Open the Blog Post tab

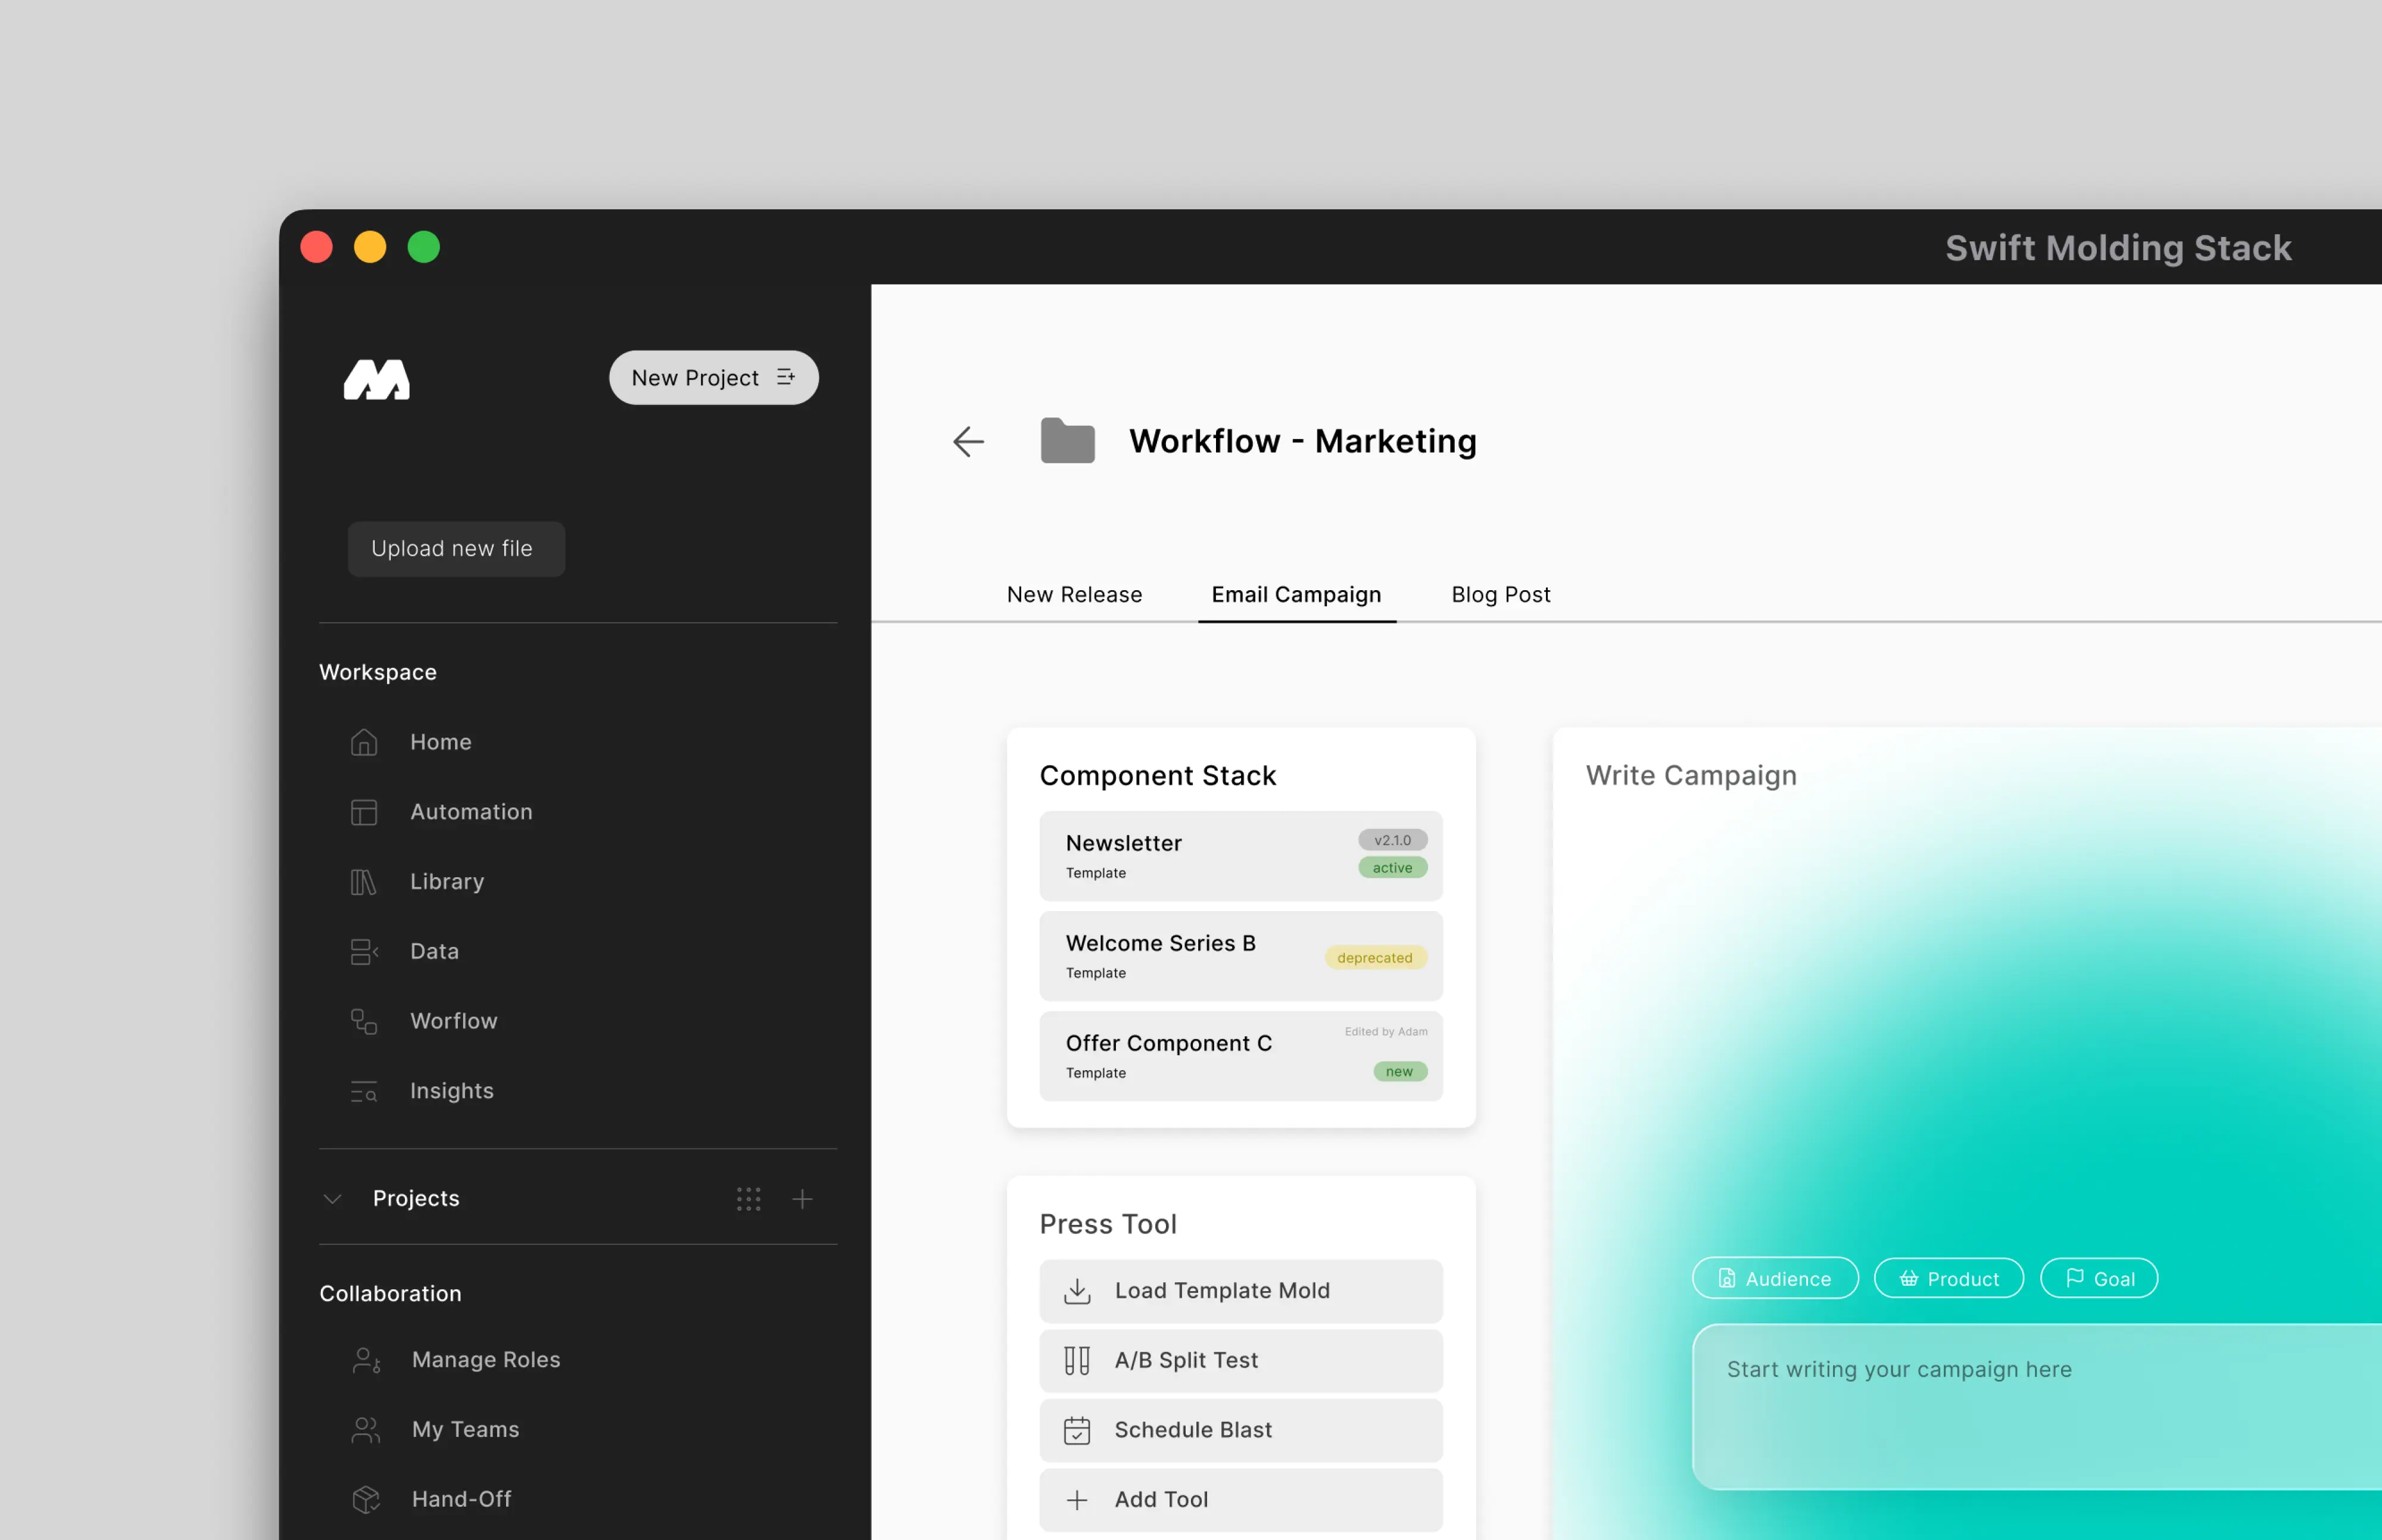pyautogui.click(x=1500, y=594)
